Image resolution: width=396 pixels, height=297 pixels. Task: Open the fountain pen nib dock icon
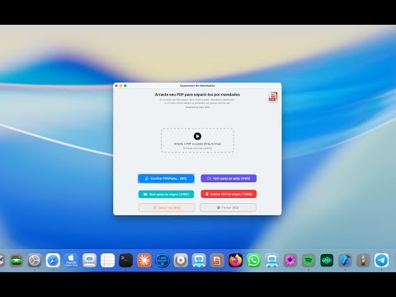pos(363,260)
